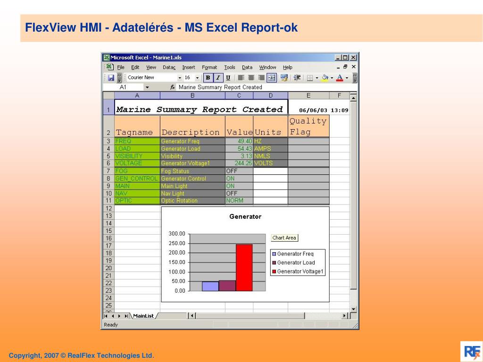Select the MainList sheet tab

click(143, 316)
